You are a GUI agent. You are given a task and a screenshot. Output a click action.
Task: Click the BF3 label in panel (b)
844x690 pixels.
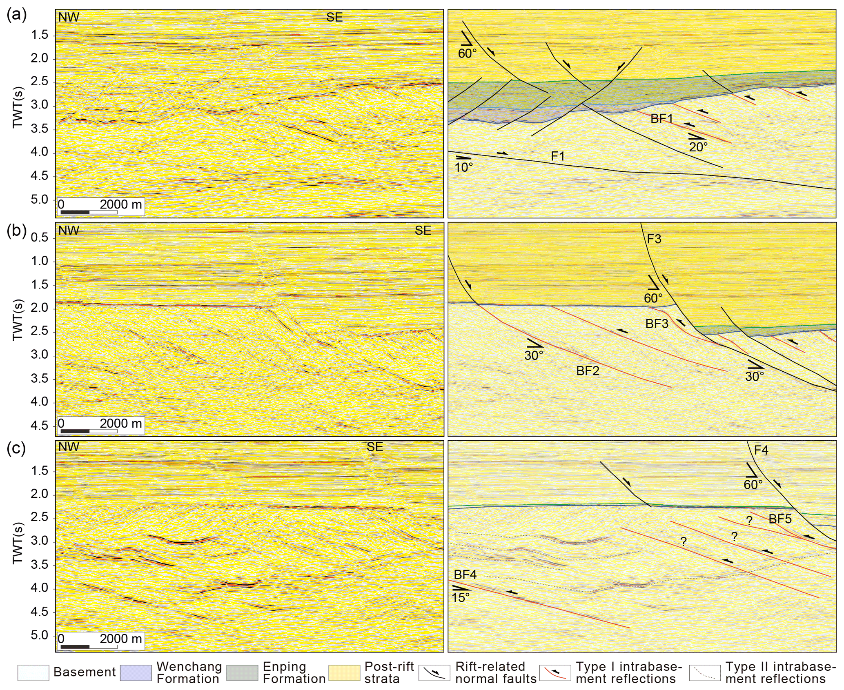(657, 324)
